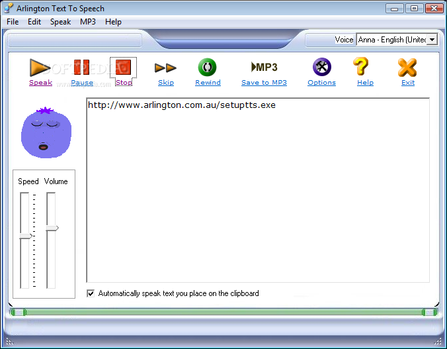Minimize the Arlington Text To Speech window

pyautogui.click(x=395, y=9)
